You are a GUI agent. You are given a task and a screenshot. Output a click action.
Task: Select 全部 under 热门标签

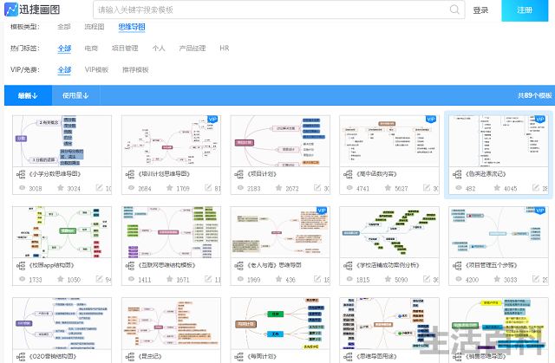tap(64, 49)
